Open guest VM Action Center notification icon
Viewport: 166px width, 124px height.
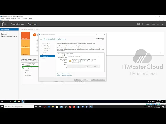pos(163,102)
